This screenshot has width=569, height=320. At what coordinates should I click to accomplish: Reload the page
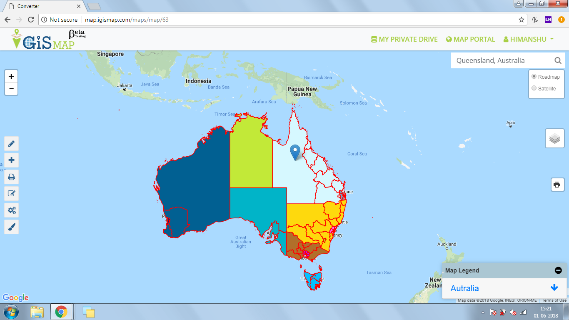[x=31, y=20]
